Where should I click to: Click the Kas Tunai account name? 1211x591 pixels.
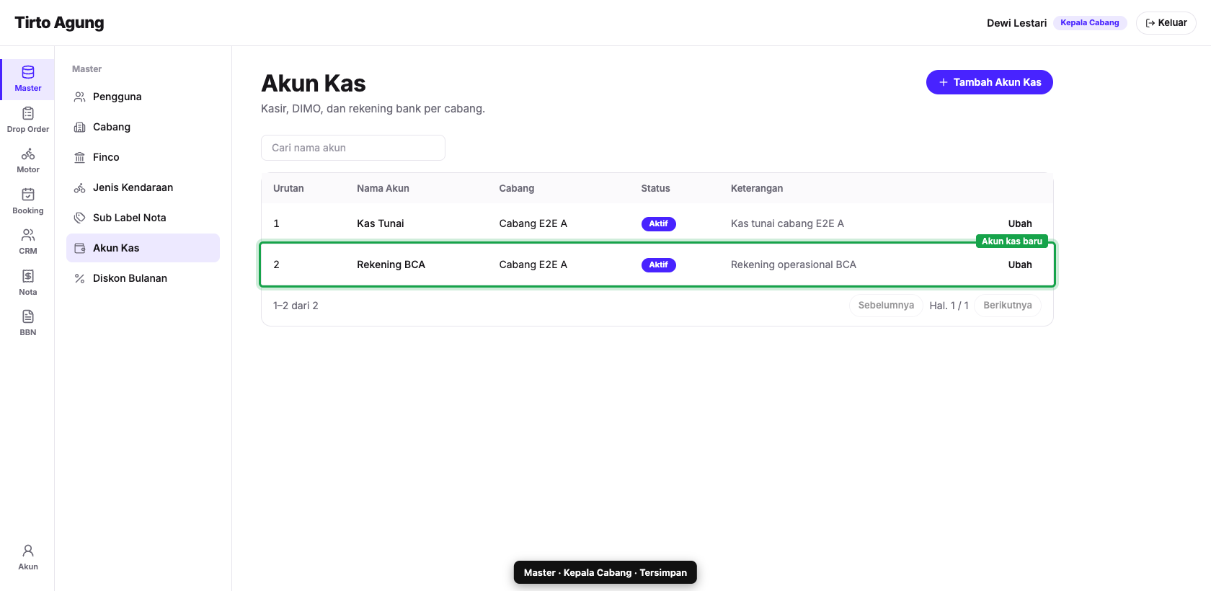(x=381, y=223)
